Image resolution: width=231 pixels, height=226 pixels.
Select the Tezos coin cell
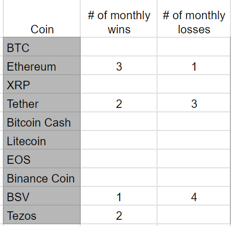tap(42, 215)
